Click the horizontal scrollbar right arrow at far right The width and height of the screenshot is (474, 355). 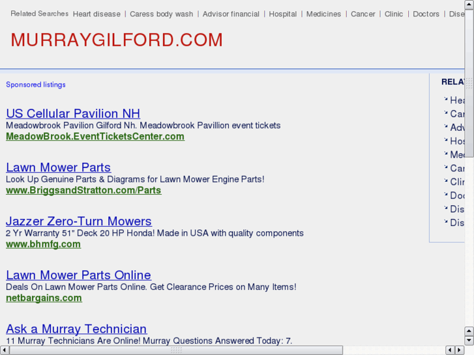click(x=460, y=350)
